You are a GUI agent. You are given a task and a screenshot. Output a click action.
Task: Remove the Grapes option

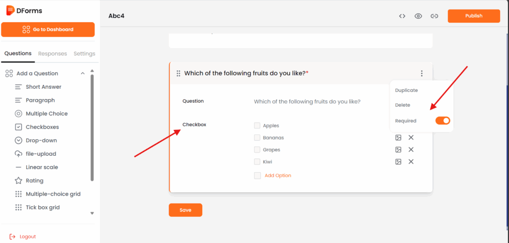tap(411, 150)
